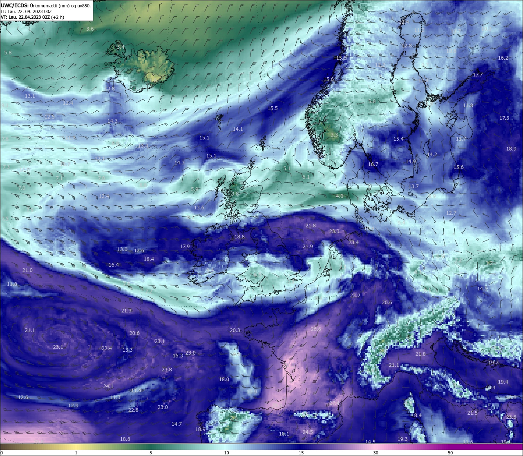523x456 pixels.
Task: Click the '19.3' value on the map
Action: tap(402, 439)
